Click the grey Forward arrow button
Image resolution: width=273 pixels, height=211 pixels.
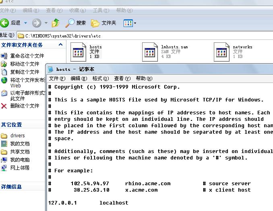[37, 23]
